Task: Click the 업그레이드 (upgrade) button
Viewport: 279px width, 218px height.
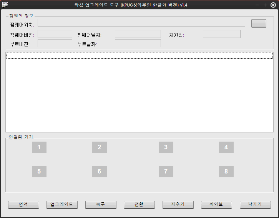Action: (62, 205)
